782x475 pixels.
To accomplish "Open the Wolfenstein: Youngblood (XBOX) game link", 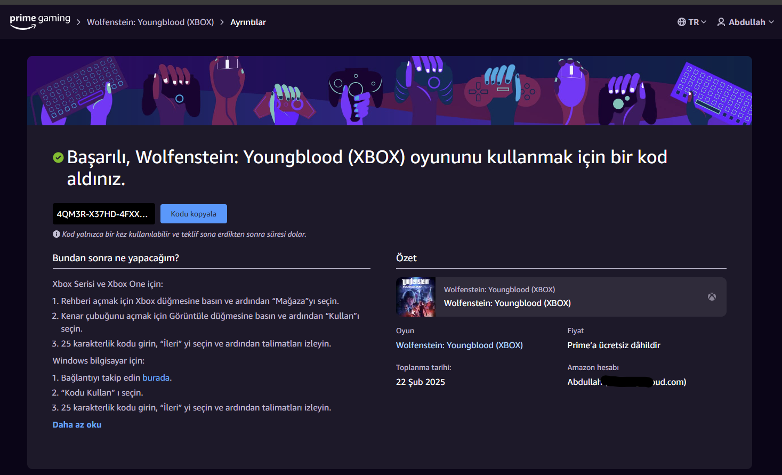I will click(459, 345).
